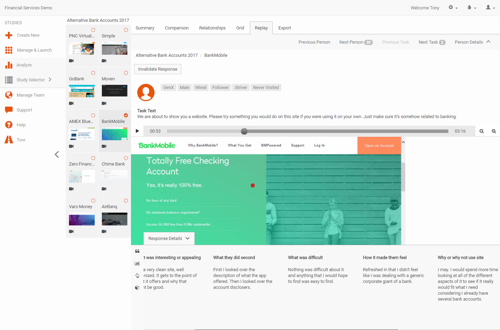The width and height of the screenshot is (500, 330).
Task: Go to Next Task
Action: point(432,42)
